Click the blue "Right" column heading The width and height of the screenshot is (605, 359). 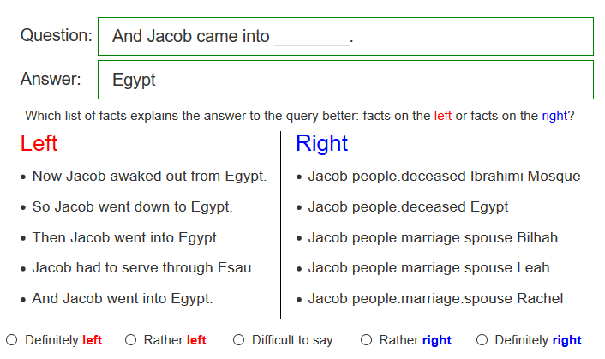[321, 143]
